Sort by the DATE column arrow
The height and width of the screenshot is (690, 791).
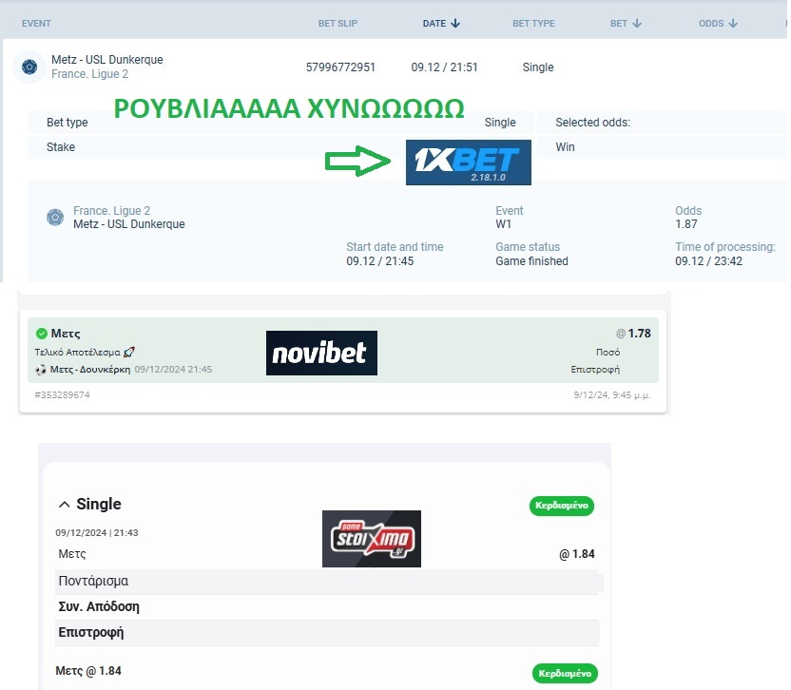(455, 23)
